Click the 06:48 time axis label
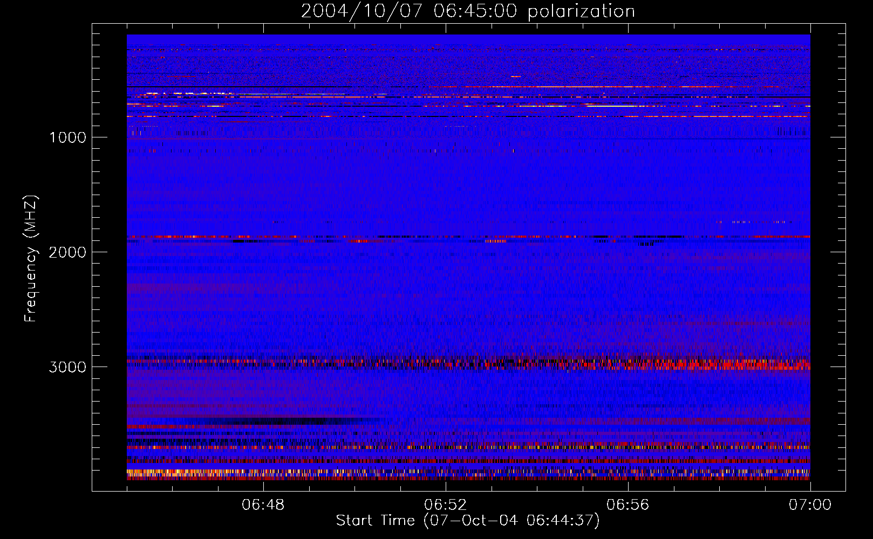 click(x=263, y=505)
